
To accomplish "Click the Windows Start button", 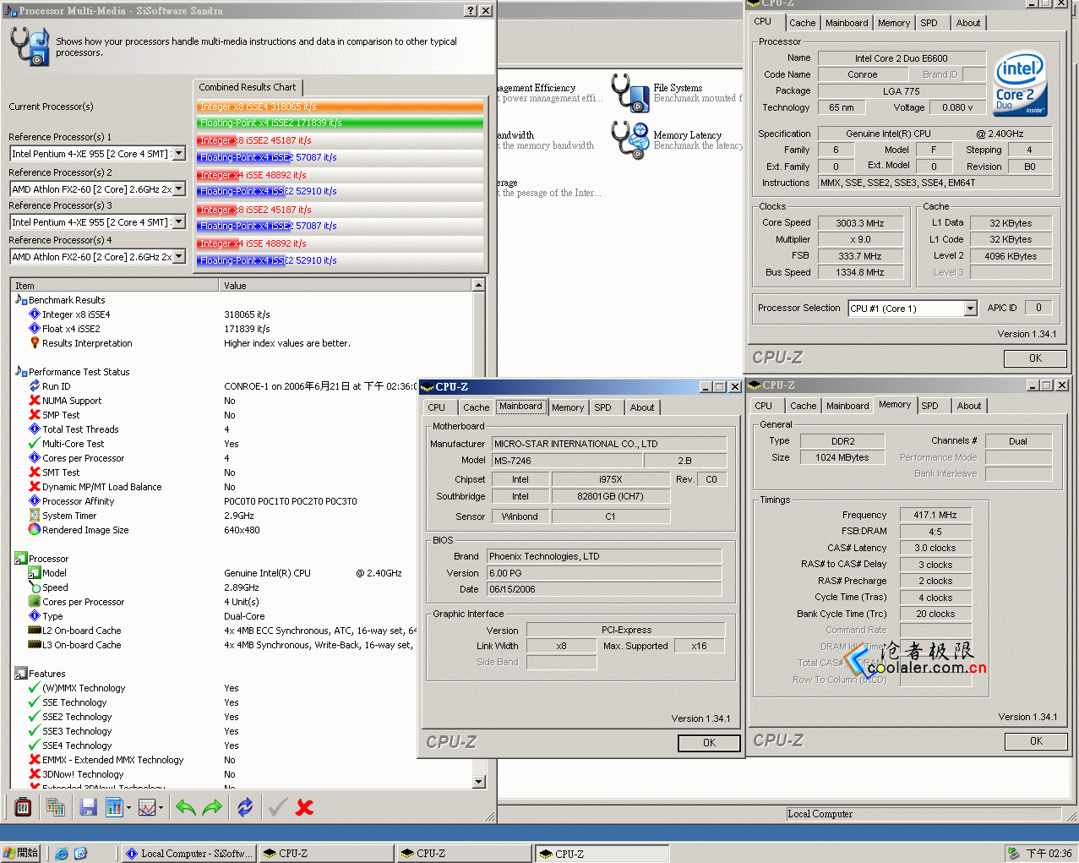I will point(21,853).
